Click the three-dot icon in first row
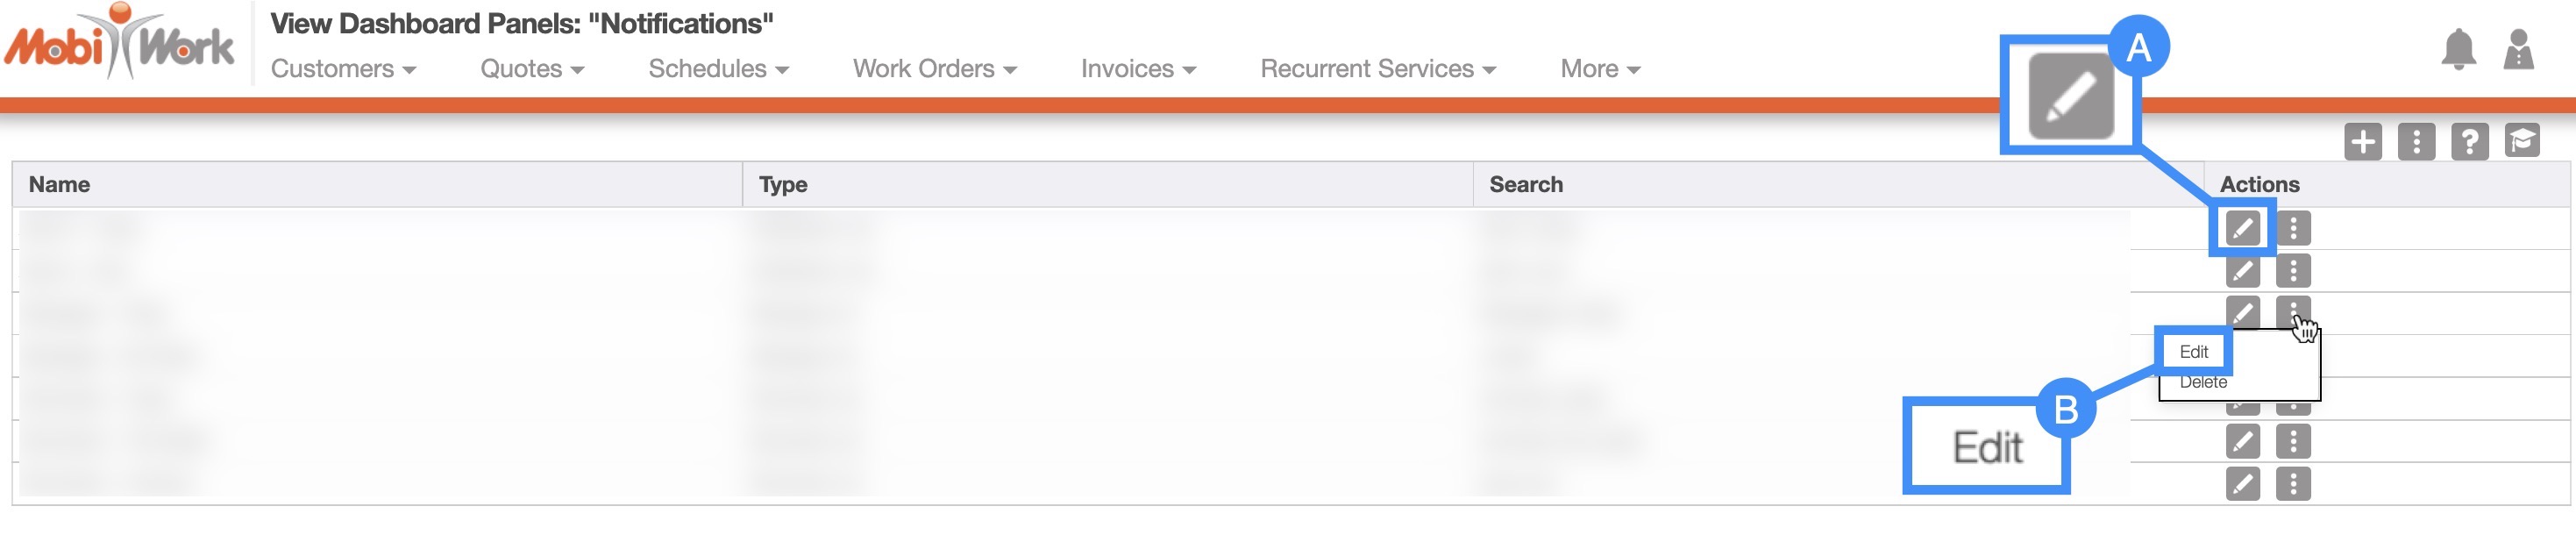Viewport: 2576px width, 542px height. tap(2293, 228)
